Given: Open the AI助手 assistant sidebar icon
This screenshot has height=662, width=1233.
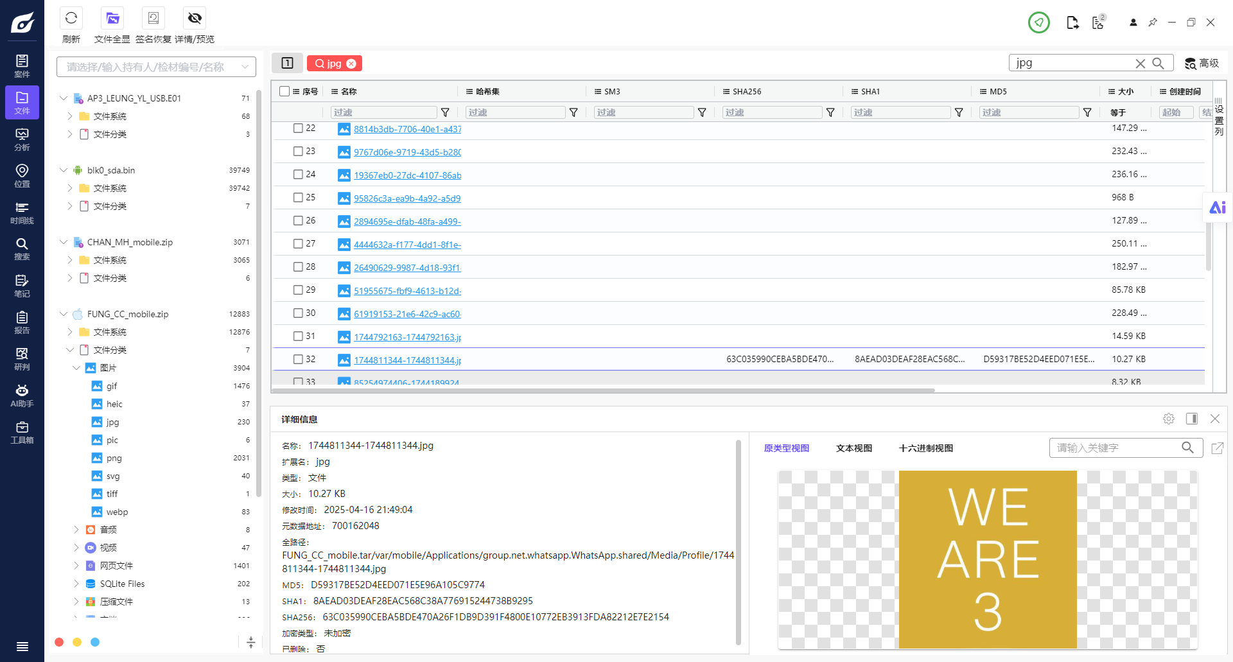Looking at the screenshot, I should click(22, 396).
